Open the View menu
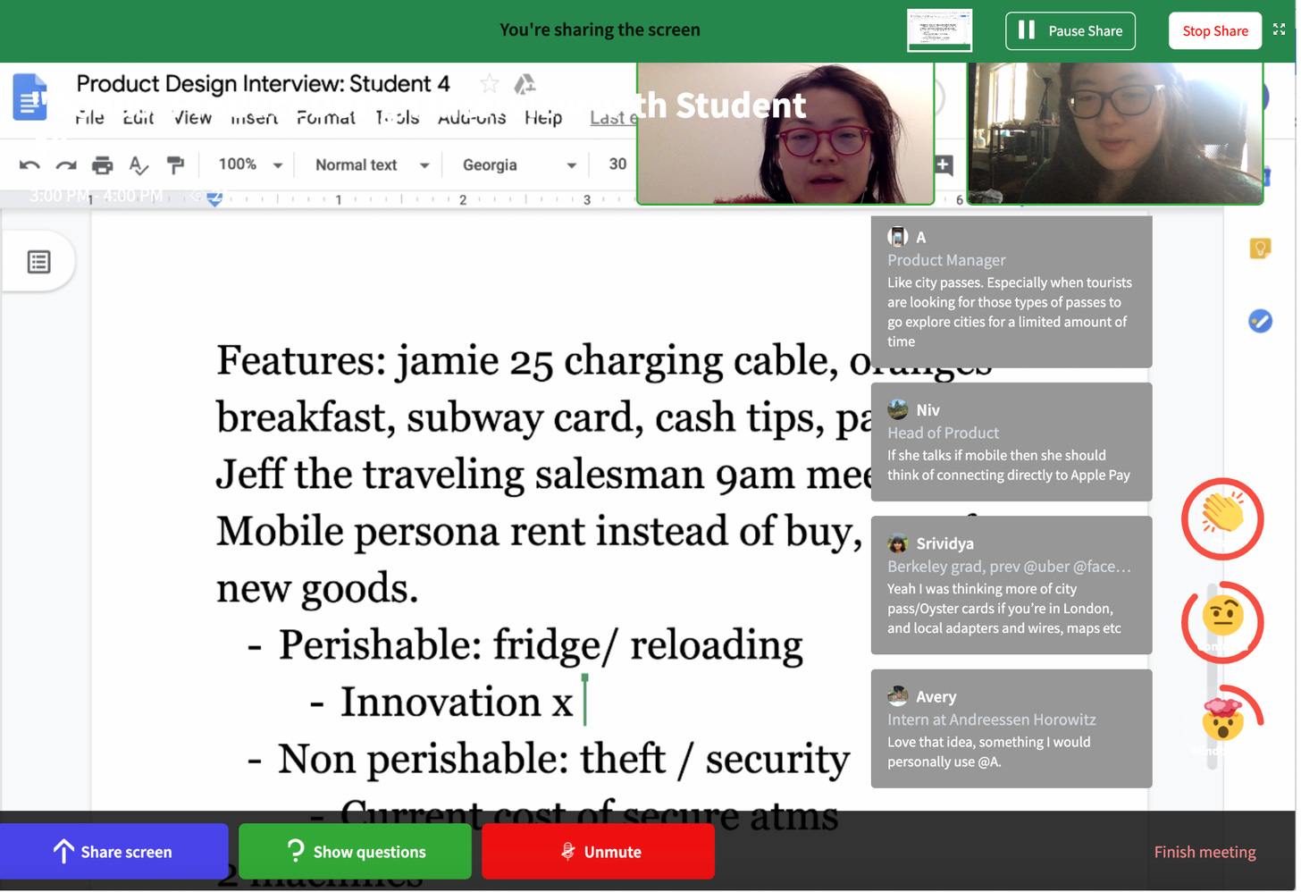This screenshot has width=1301, height=892. [192, 118]
